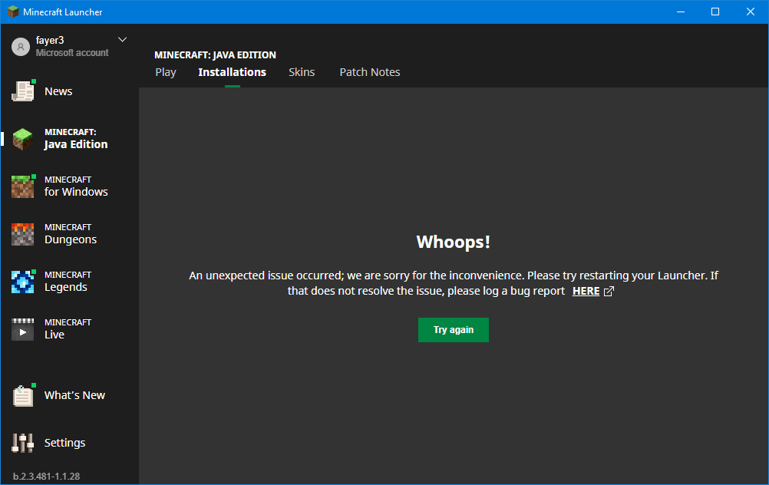Click the fayer3 account avatar
This screenshot has height=485, width=769.
pyautogui.click(x=21, y=47)
